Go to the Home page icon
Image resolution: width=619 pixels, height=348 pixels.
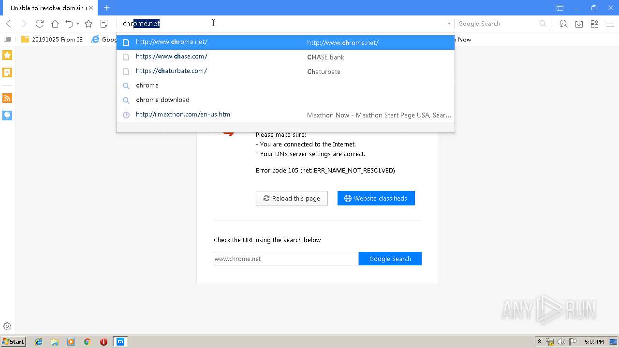coord(55,24)
